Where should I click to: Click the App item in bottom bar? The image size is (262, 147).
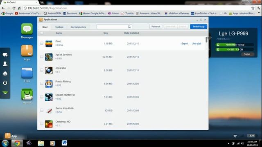tap(11, 136)
